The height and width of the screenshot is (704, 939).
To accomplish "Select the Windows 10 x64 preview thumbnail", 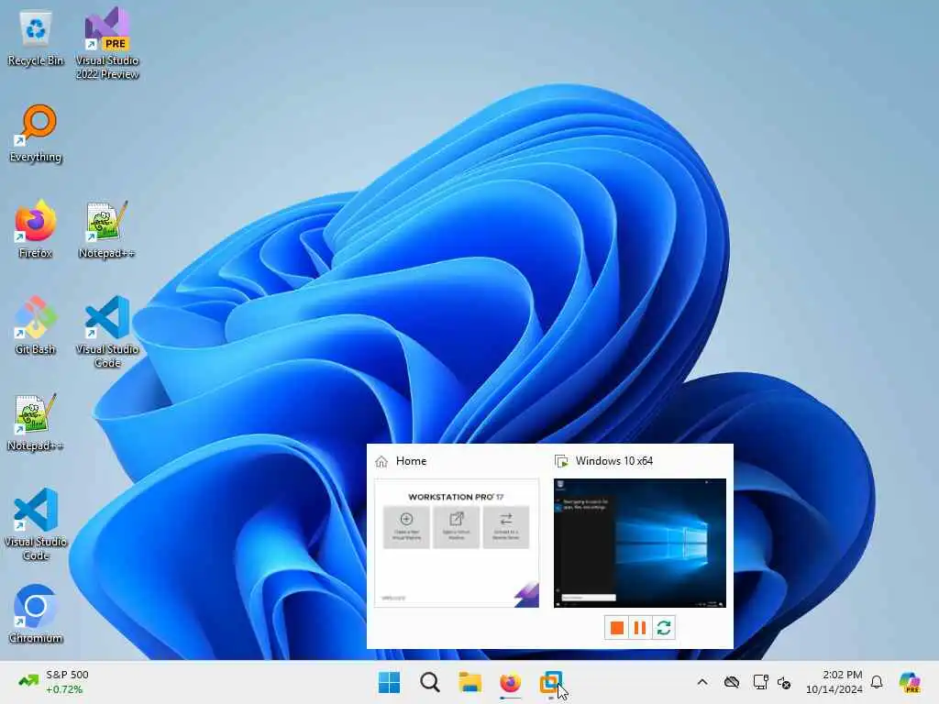I will 639,543.
